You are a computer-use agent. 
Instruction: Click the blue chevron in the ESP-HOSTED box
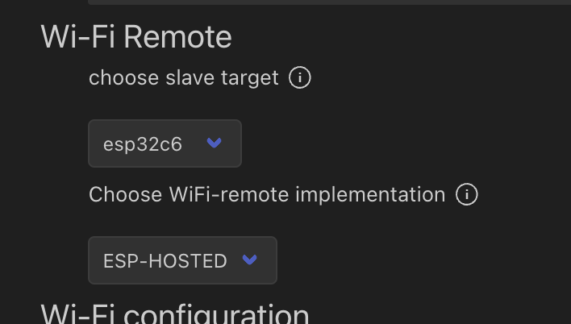click(x=249, y=260)
